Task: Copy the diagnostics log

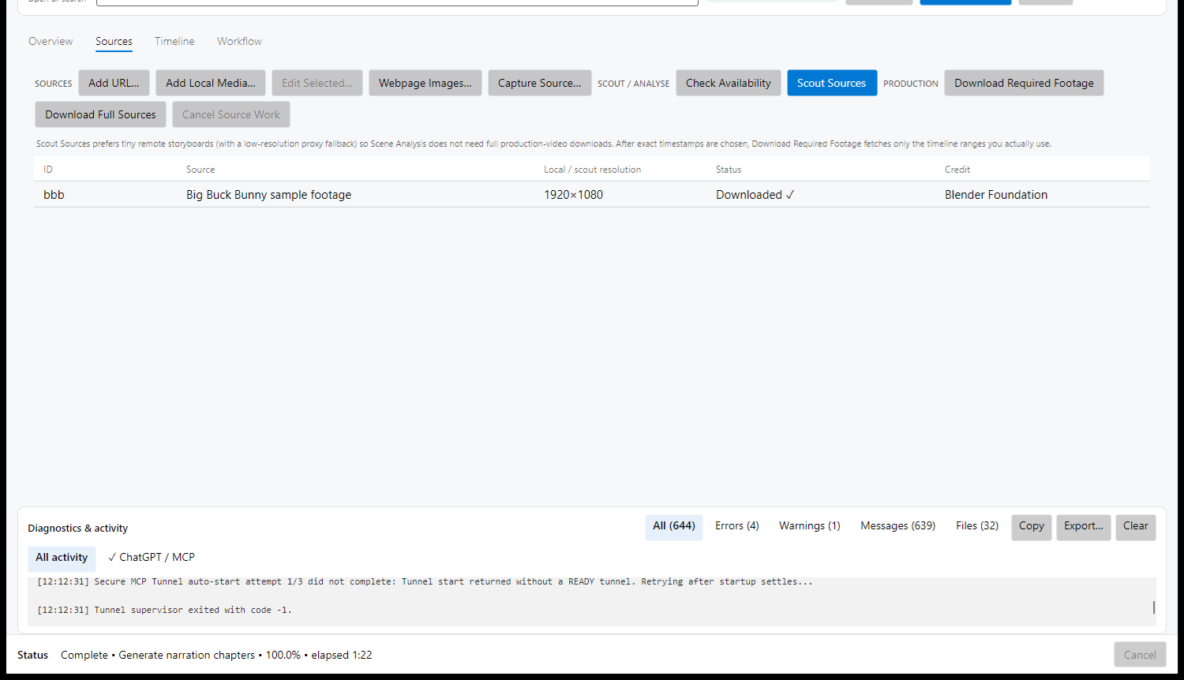Action: click(1032, 526)
